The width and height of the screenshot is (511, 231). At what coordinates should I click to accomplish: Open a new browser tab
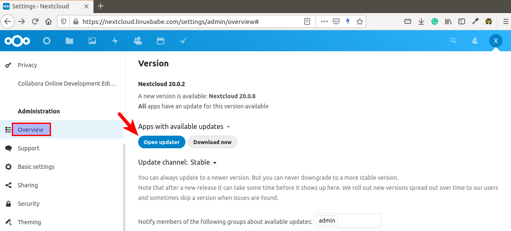101,6
